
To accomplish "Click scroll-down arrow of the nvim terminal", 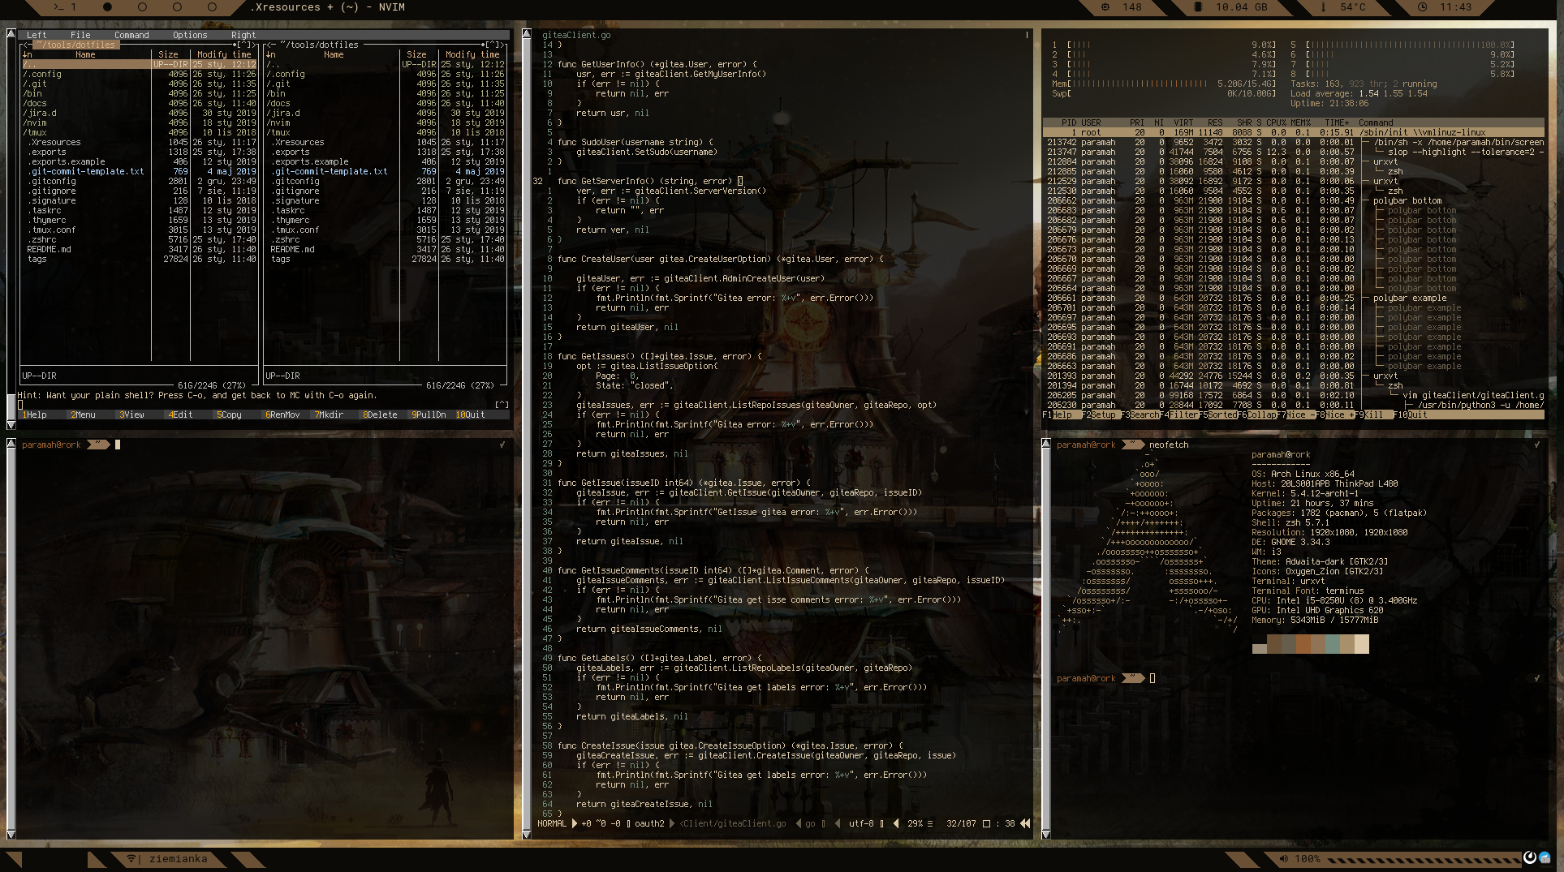I will pyautogui.click(x=527, y=834).
